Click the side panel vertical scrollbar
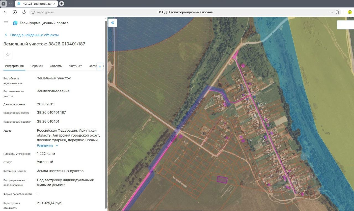Image resolution: width=354 pixels, height=211 pixels. coord(106,110)
